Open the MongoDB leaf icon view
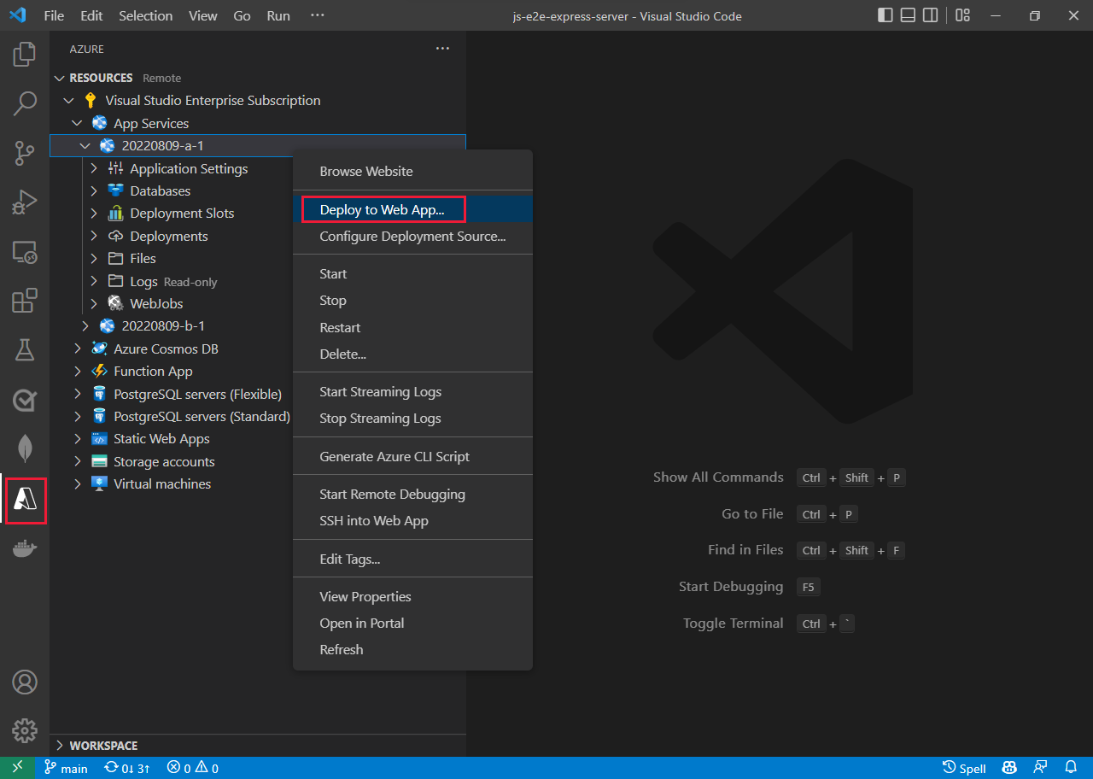1093x779 pixels. (25, 448)
